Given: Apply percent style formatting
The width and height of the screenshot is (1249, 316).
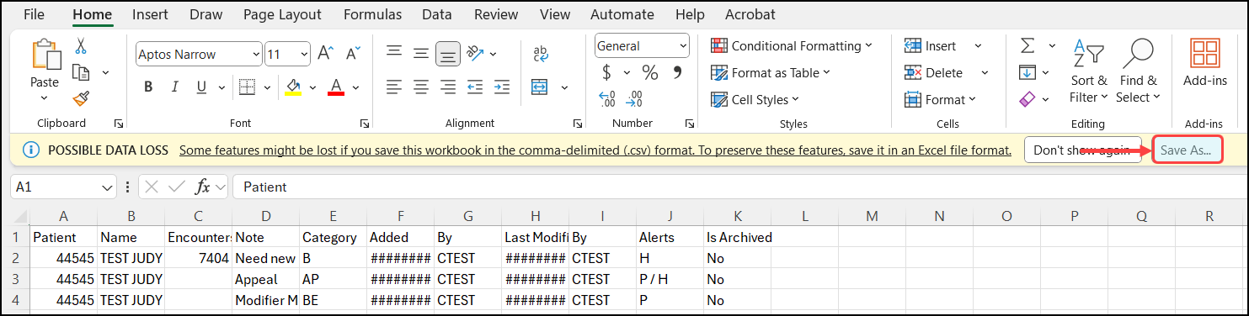Looking at the screenshot, I should (649, 72).
